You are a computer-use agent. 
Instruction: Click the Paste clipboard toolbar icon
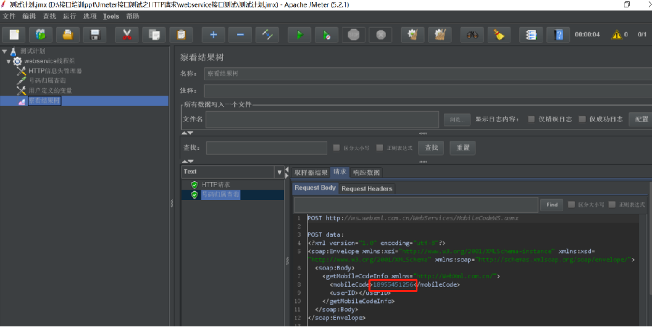tap(181, 35)
